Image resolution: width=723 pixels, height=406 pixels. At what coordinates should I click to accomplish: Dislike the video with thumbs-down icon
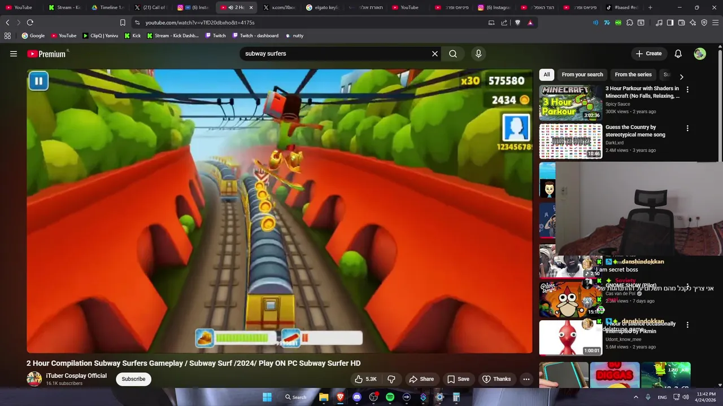click(x=391, y=379)
